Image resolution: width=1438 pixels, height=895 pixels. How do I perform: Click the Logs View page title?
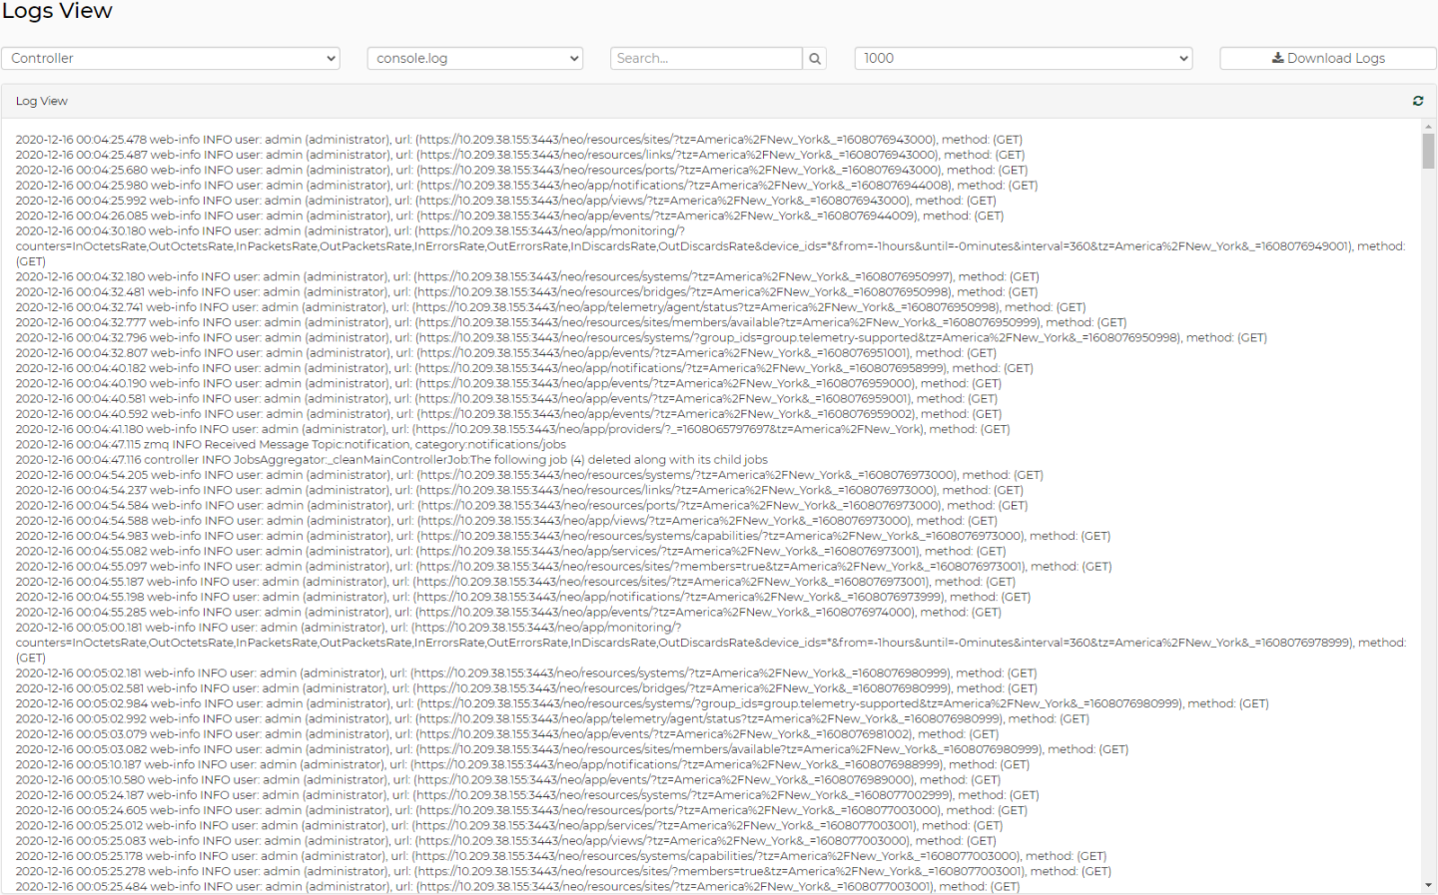click(x=57, y=12)
